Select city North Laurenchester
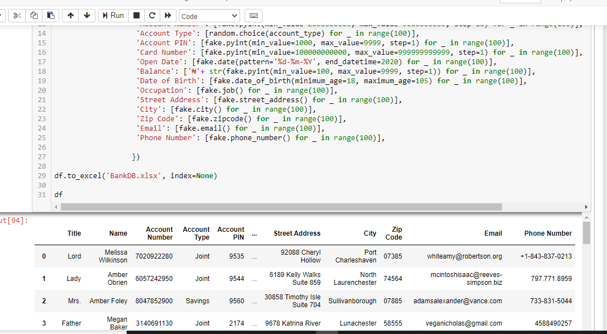The width and height of the screenshot is (607, 334). [x=355, y=279]
